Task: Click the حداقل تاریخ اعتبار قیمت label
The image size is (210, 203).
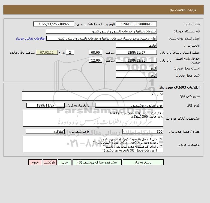Action: 188,60
